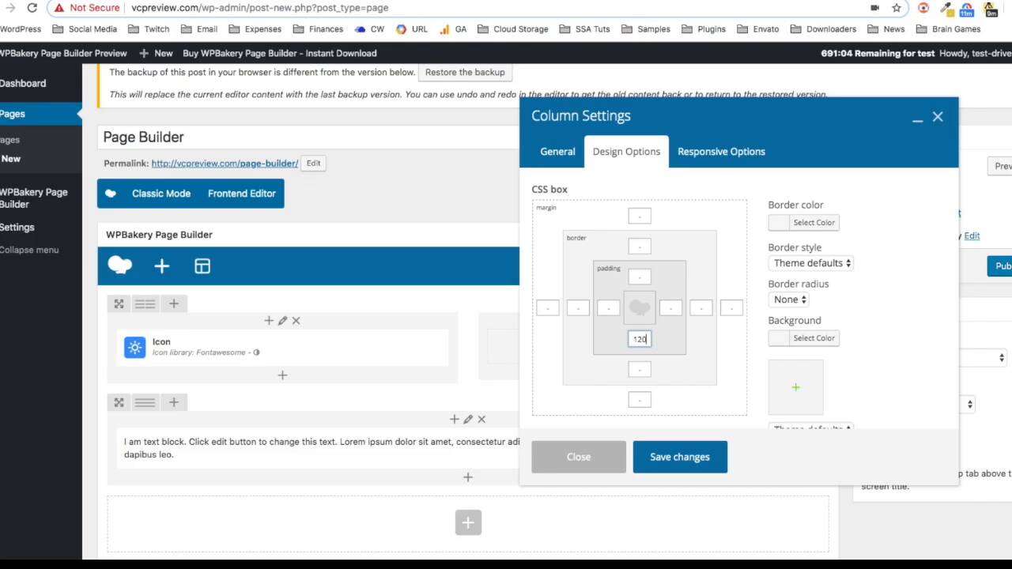Append element with plus icon below Icon element
The width and height of the screenshot is (1012, 569).
[282, 375]
